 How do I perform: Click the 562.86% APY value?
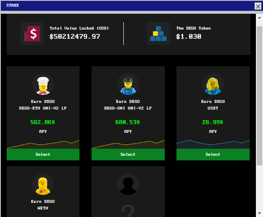(43, 122)
